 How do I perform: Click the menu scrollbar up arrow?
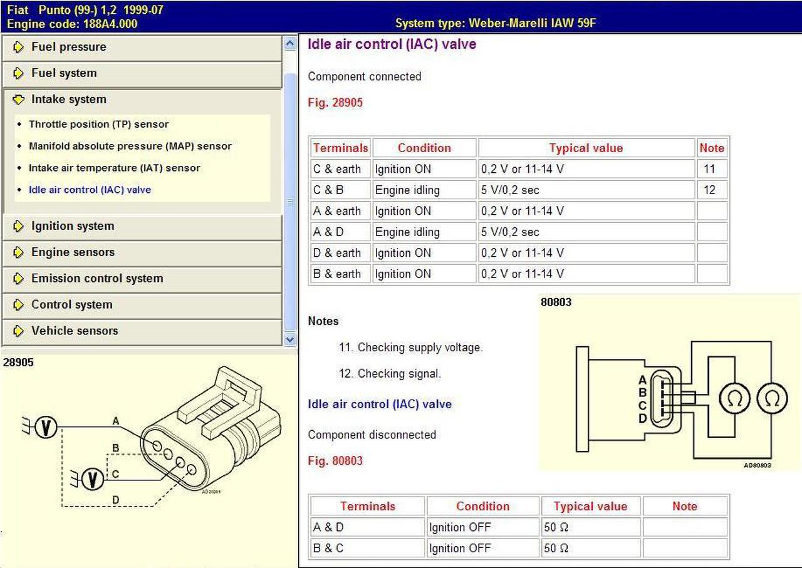point(289,43)
